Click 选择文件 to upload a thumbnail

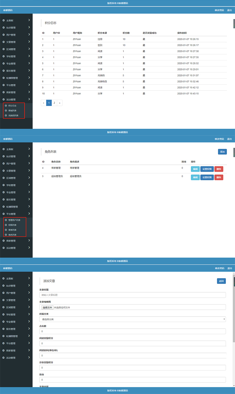click(x=47, y=307)
